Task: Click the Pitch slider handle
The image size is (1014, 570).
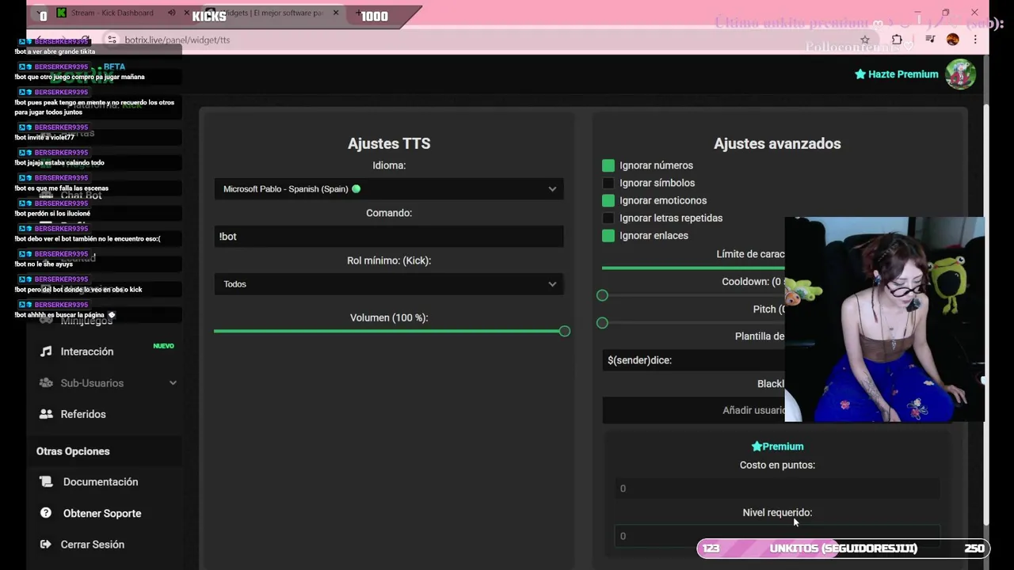Action: (602, 323)
